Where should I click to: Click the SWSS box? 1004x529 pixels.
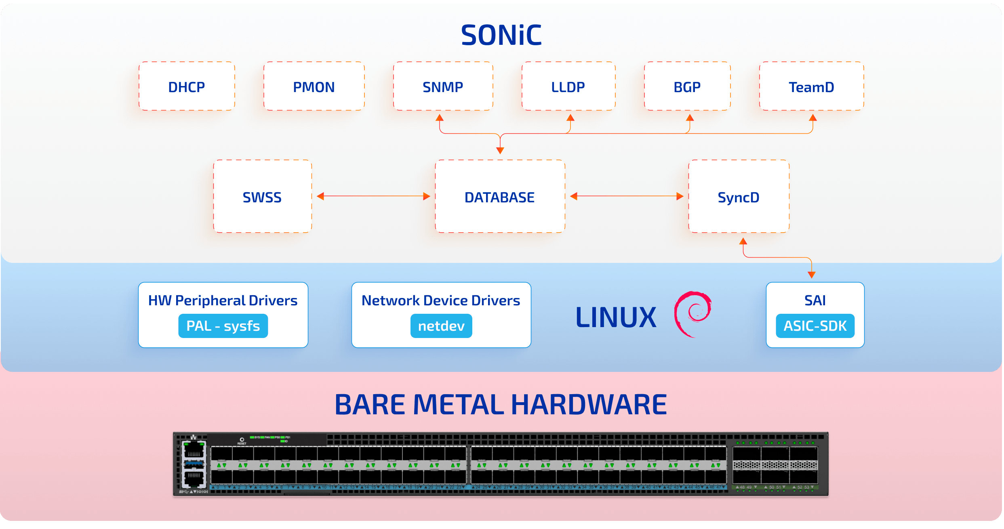click(263, 196)
